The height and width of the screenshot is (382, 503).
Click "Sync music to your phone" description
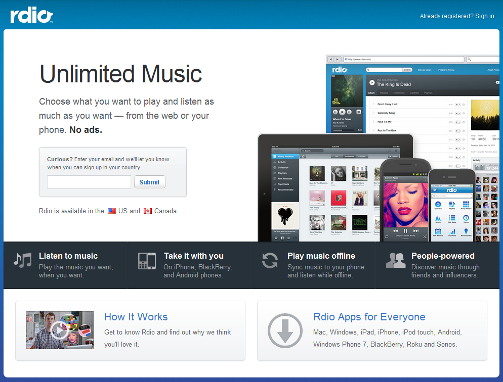point(325,271)
